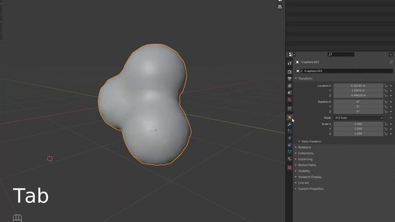Open the Scene properties tab
Screen dimensions: 395x222
pos(289,92)
